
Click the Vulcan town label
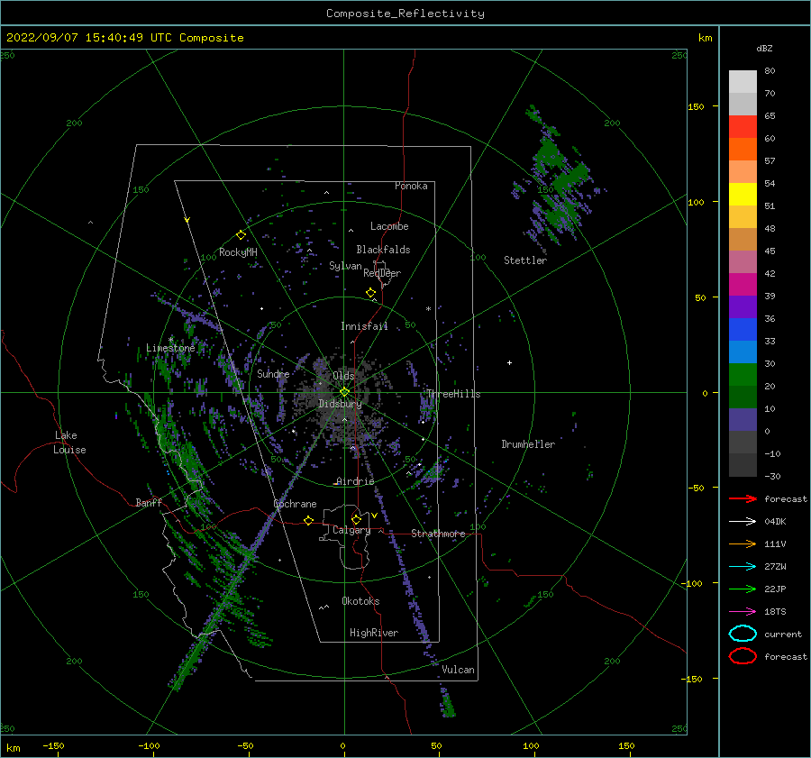tap(458, 670)
